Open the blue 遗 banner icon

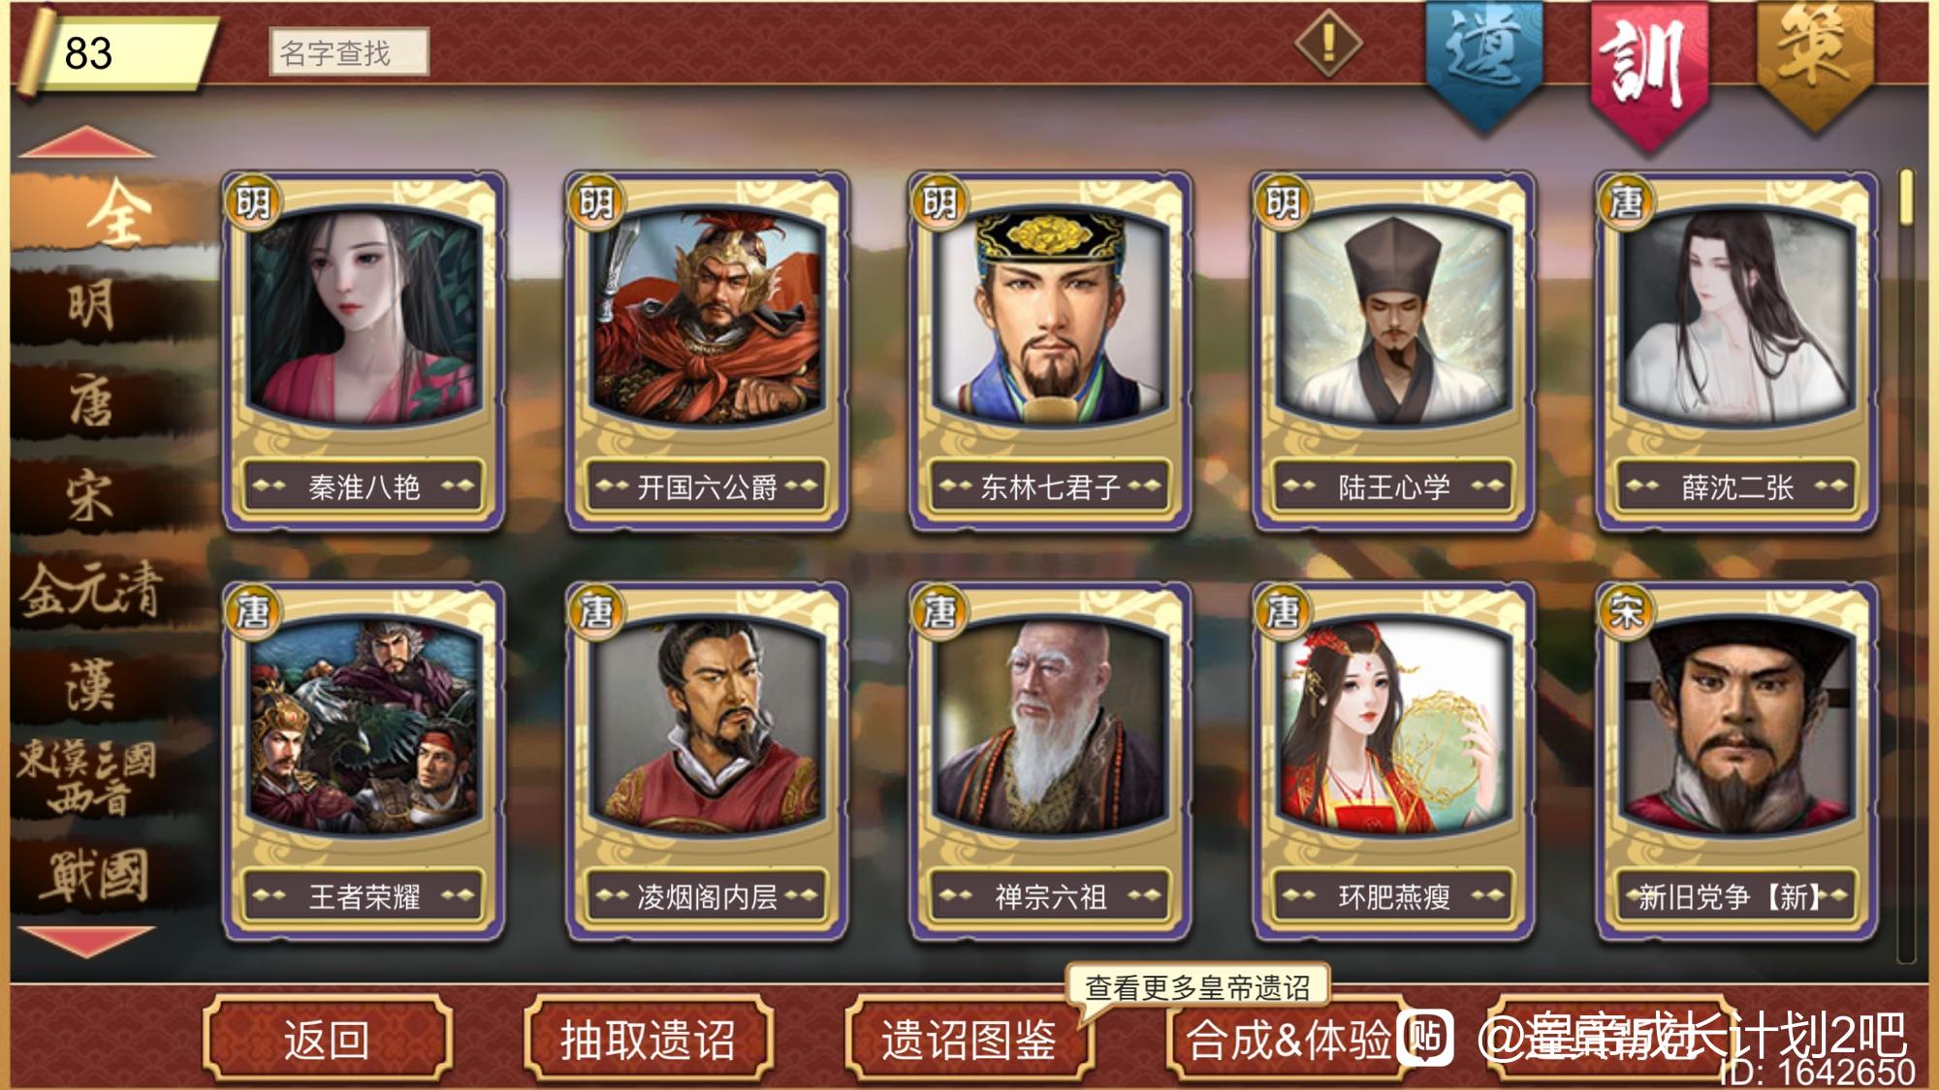1483,63
